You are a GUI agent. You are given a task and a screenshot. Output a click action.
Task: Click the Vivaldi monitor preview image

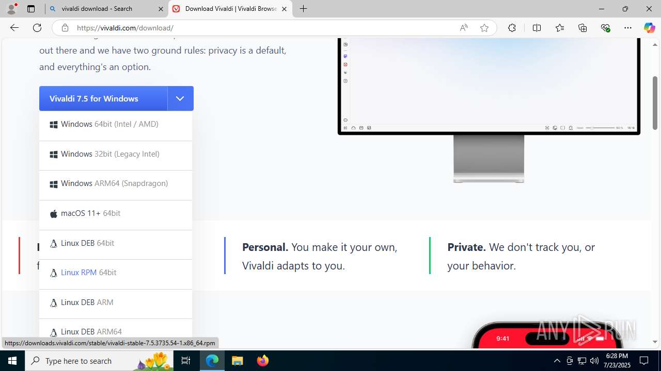(x=489, y=110)
